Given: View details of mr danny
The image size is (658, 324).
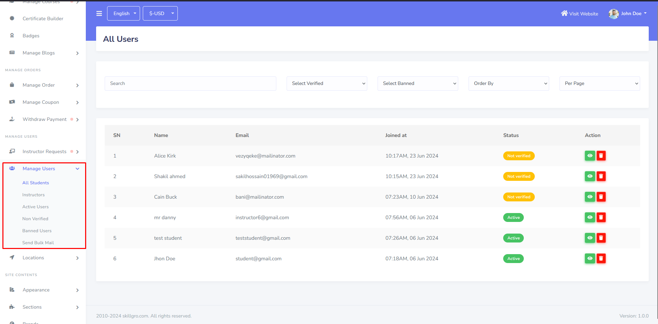Looking at the screenshot, I should tap(590, 217).
